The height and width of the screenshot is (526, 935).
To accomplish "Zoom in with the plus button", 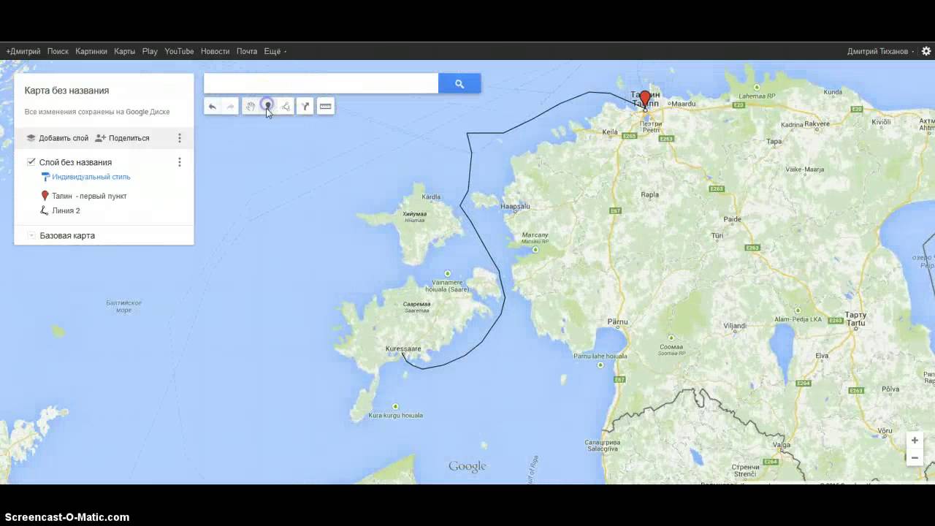I will click(915, 441).
